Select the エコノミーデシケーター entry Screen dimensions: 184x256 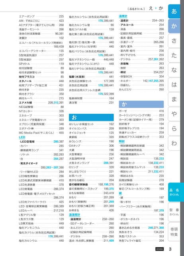[41, 51]
